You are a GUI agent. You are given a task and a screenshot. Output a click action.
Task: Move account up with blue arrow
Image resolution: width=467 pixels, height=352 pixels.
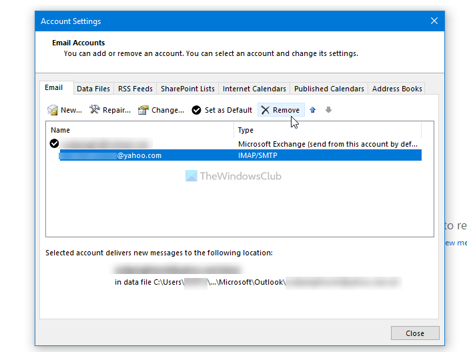[x=313, y=110]
